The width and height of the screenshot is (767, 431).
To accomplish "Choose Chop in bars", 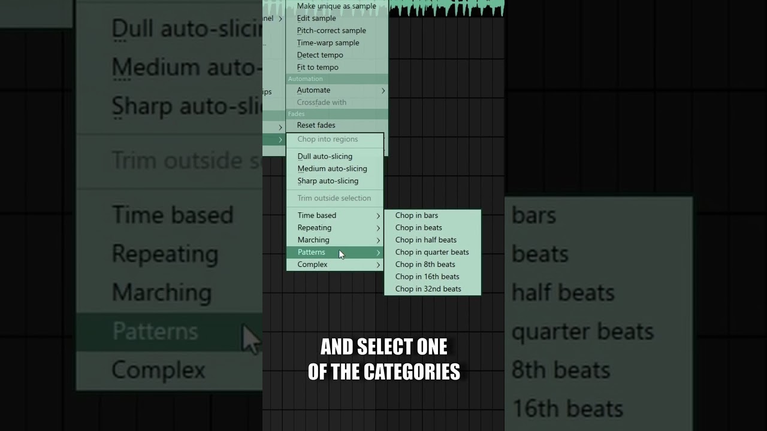I will pyautogui.click(x=432, y=215).
